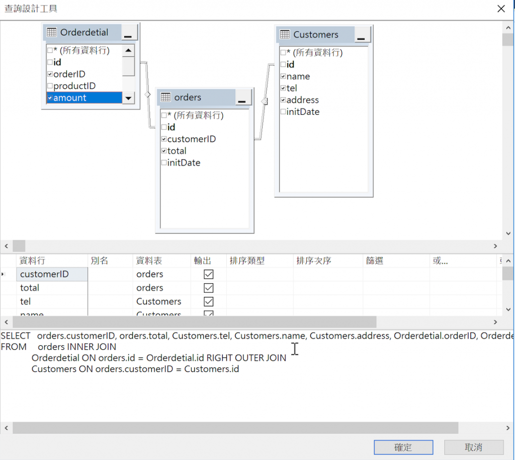The height and width of the screenshot is (460, 515).
Task: Click grid pane scroll down arrow
Action: pos(508,309)
